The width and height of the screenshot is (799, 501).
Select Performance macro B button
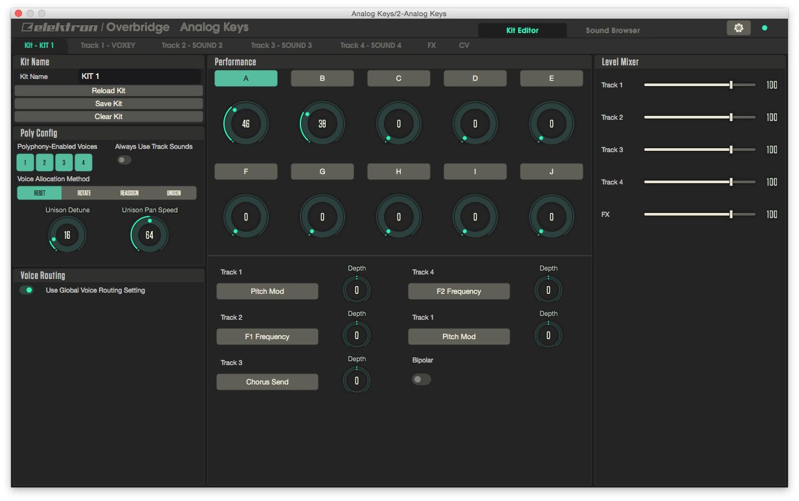(x=322, y=78)
